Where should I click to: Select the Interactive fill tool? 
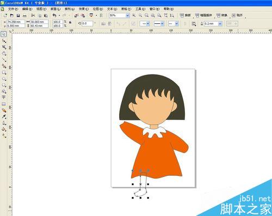[x=4, y=136]
